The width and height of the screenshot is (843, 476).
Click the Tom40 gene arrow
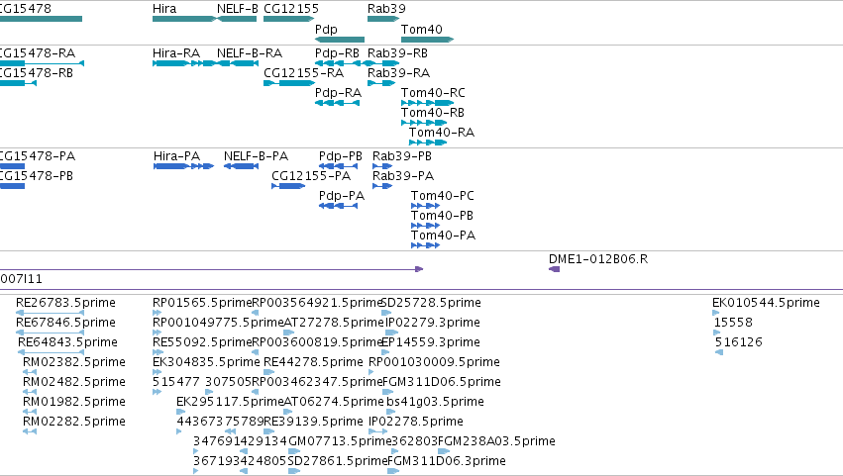tap(427, 40)
